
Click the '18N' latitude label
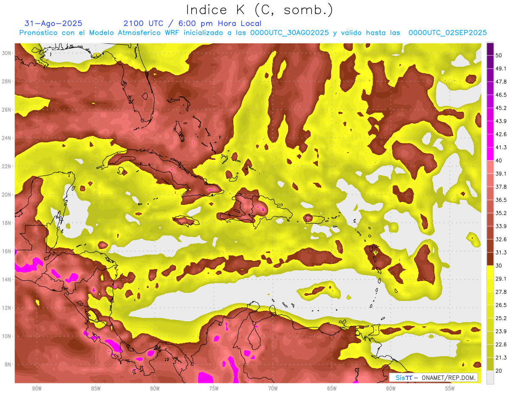[7, 223]
